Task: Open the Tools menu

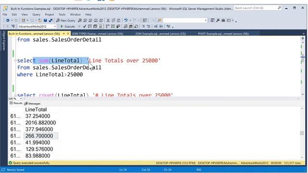Action: pos(62,14)
